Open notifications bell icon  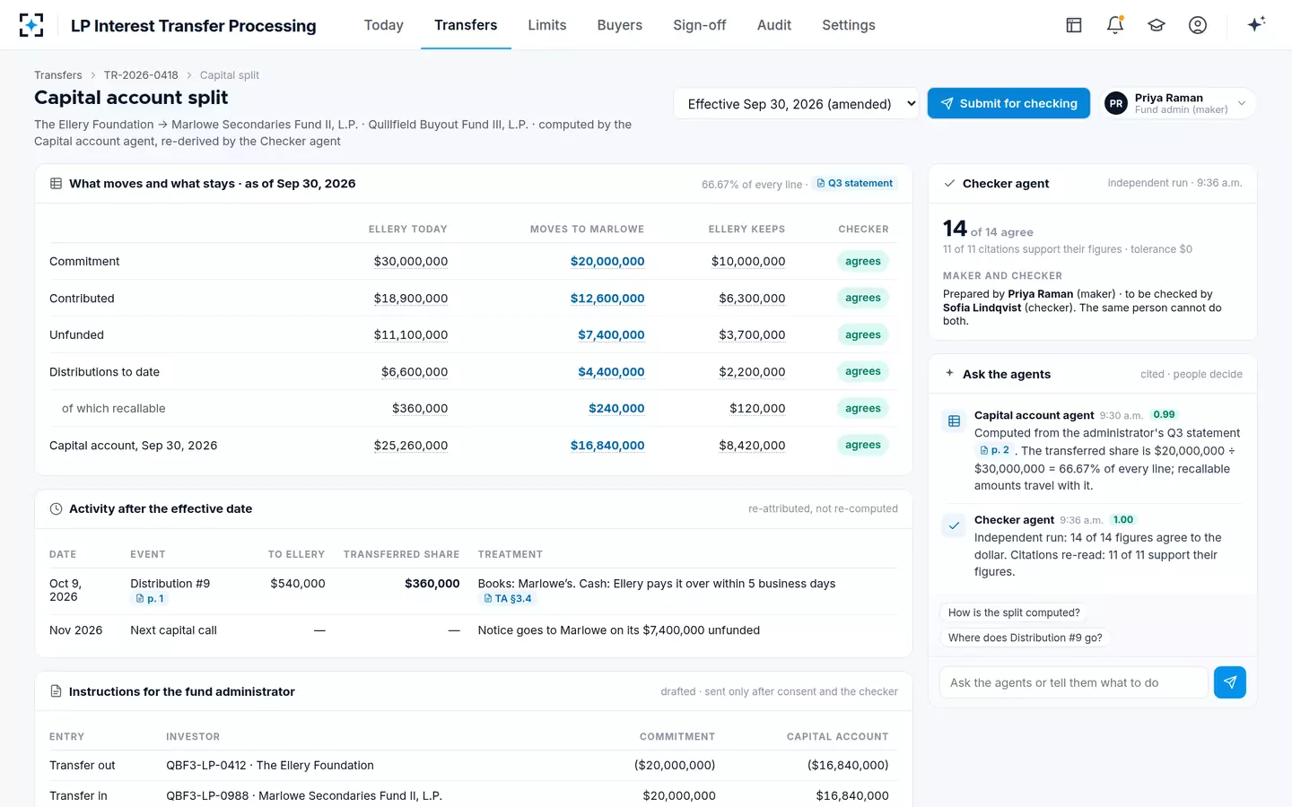click(x=1115, y=25)
